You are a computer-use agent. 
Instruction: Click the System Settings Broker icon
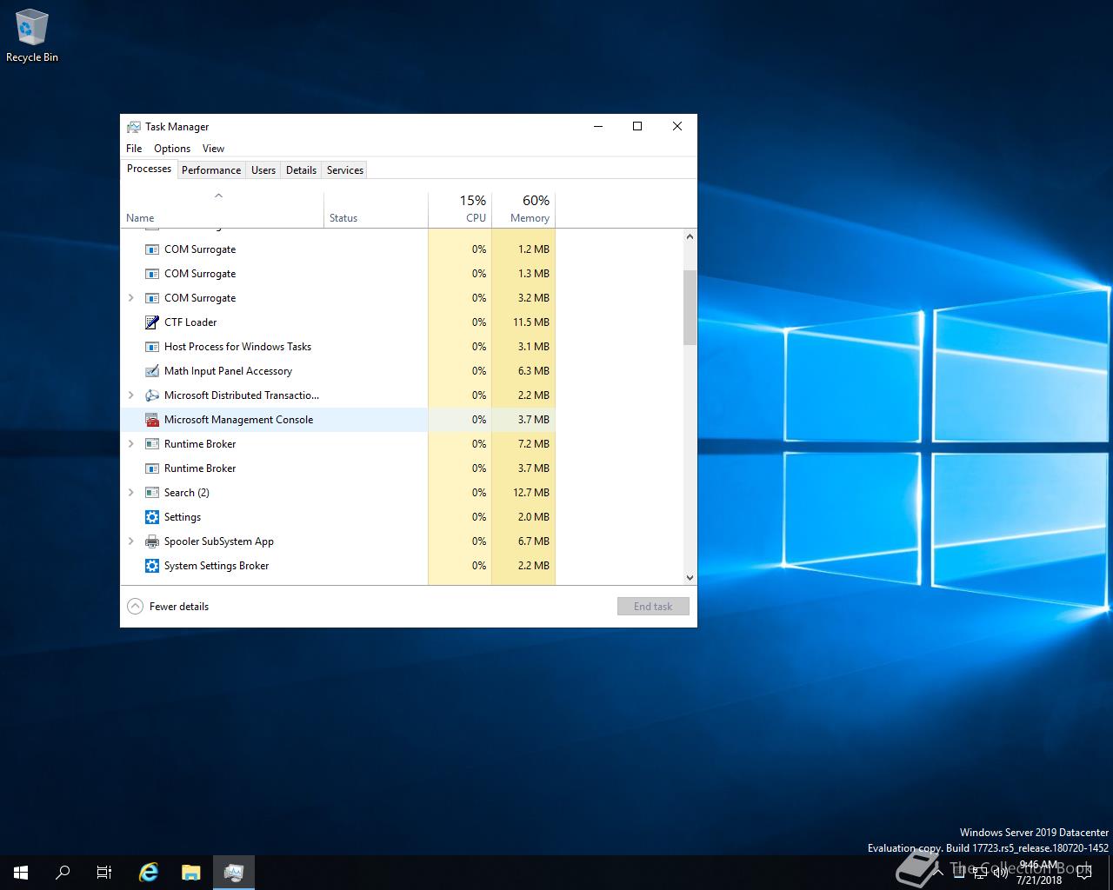coord(152,566)
